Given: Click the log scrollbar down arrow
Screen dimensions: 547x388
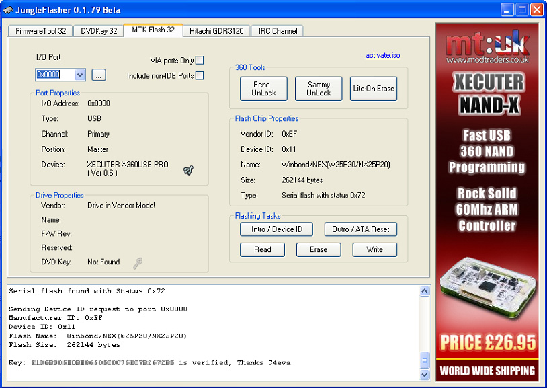Looking at the screenshot, I should tap(424, 375).
